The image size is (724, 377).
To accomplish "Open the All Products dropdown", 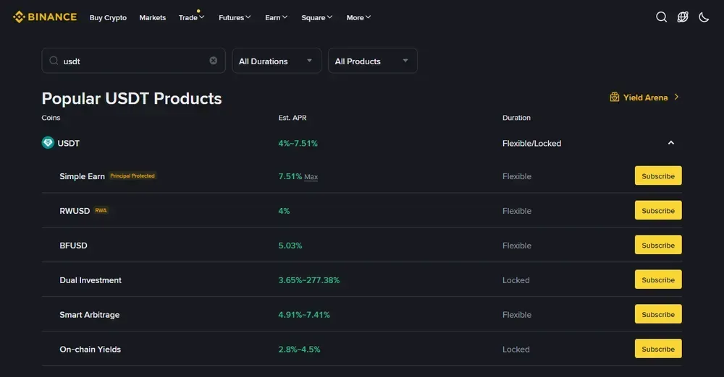I will point(372,61).
